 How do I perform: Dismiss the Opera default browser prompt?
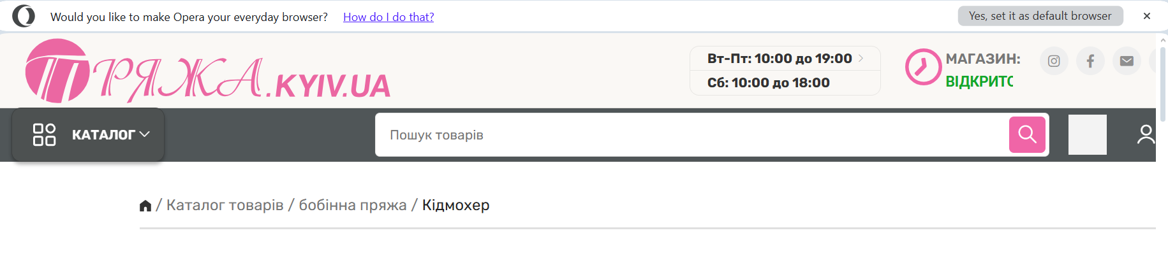pos(1147,16)
